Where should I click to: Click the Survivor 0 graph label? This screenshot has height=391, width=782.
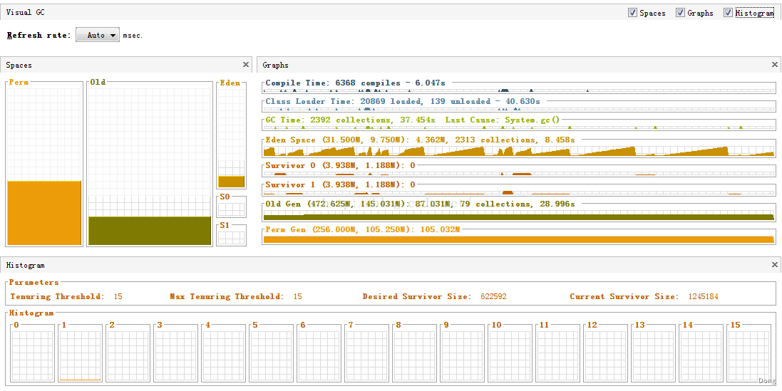click(x=340, y=165)
